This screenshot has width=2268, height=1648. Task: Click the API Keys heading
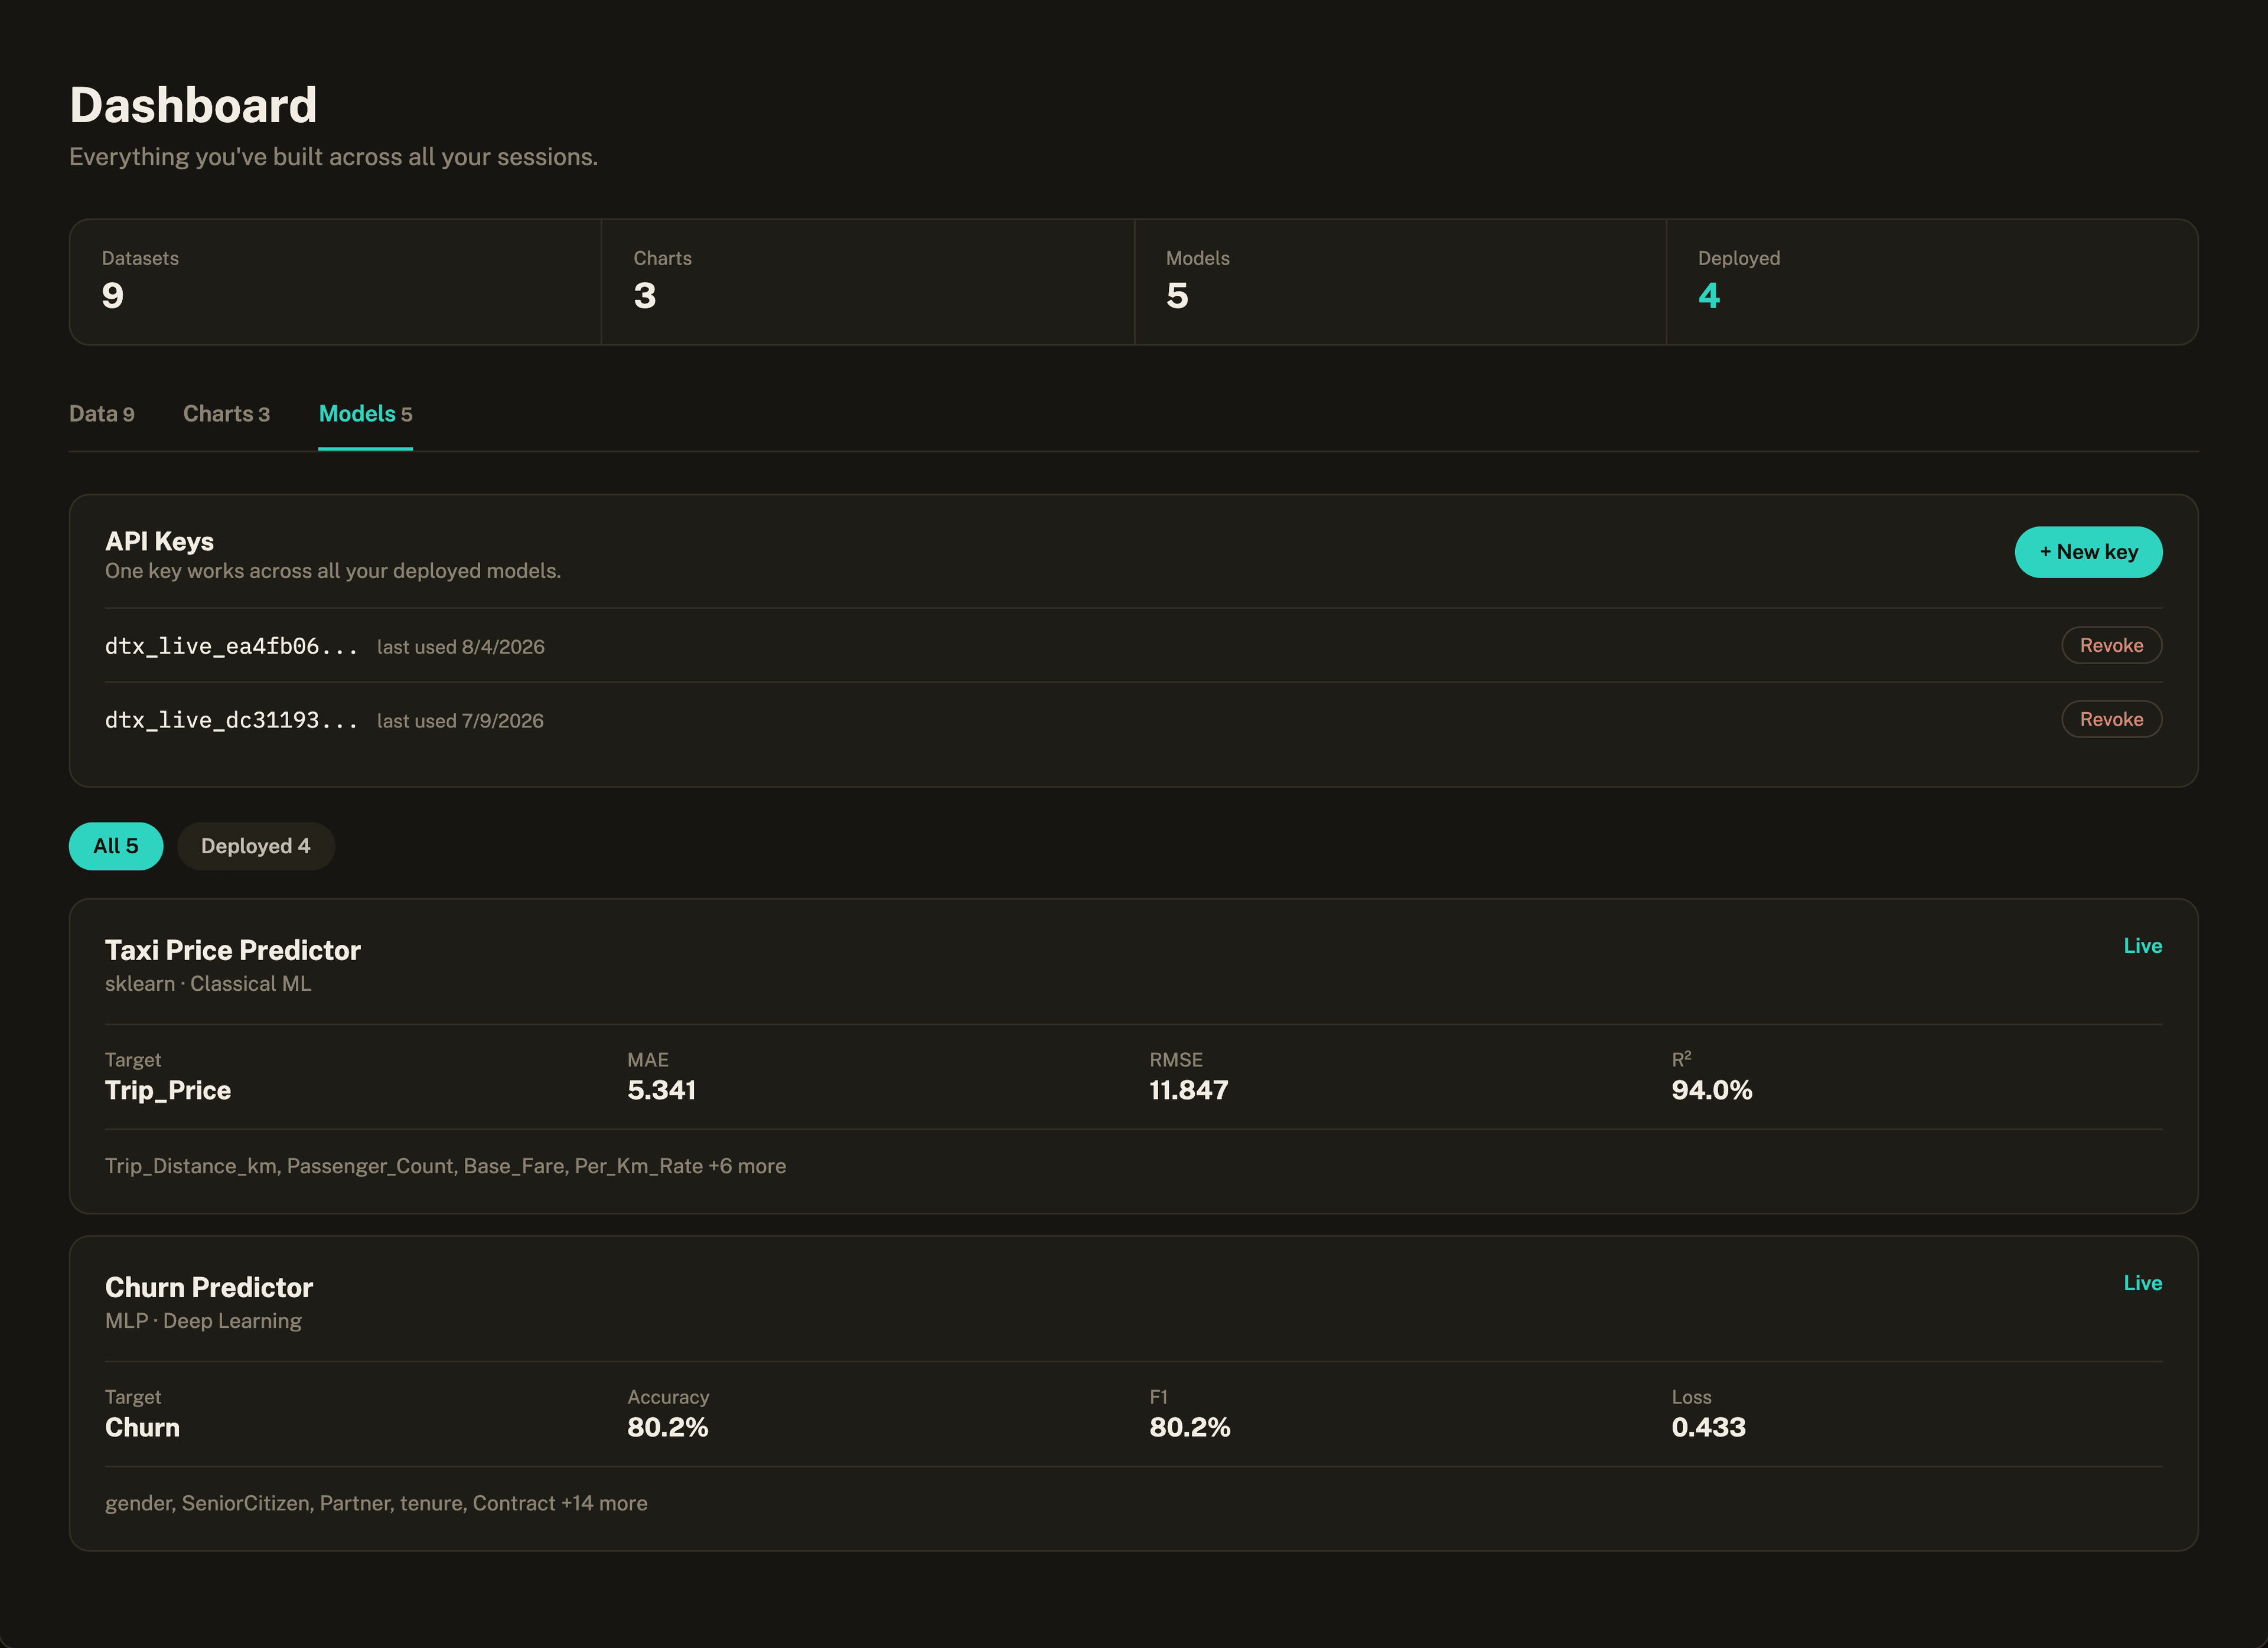point(159,541)
